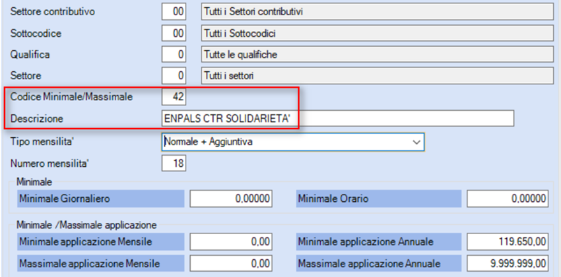Click the 'Tutti i Settori contributivi' description box

[378, 12]
